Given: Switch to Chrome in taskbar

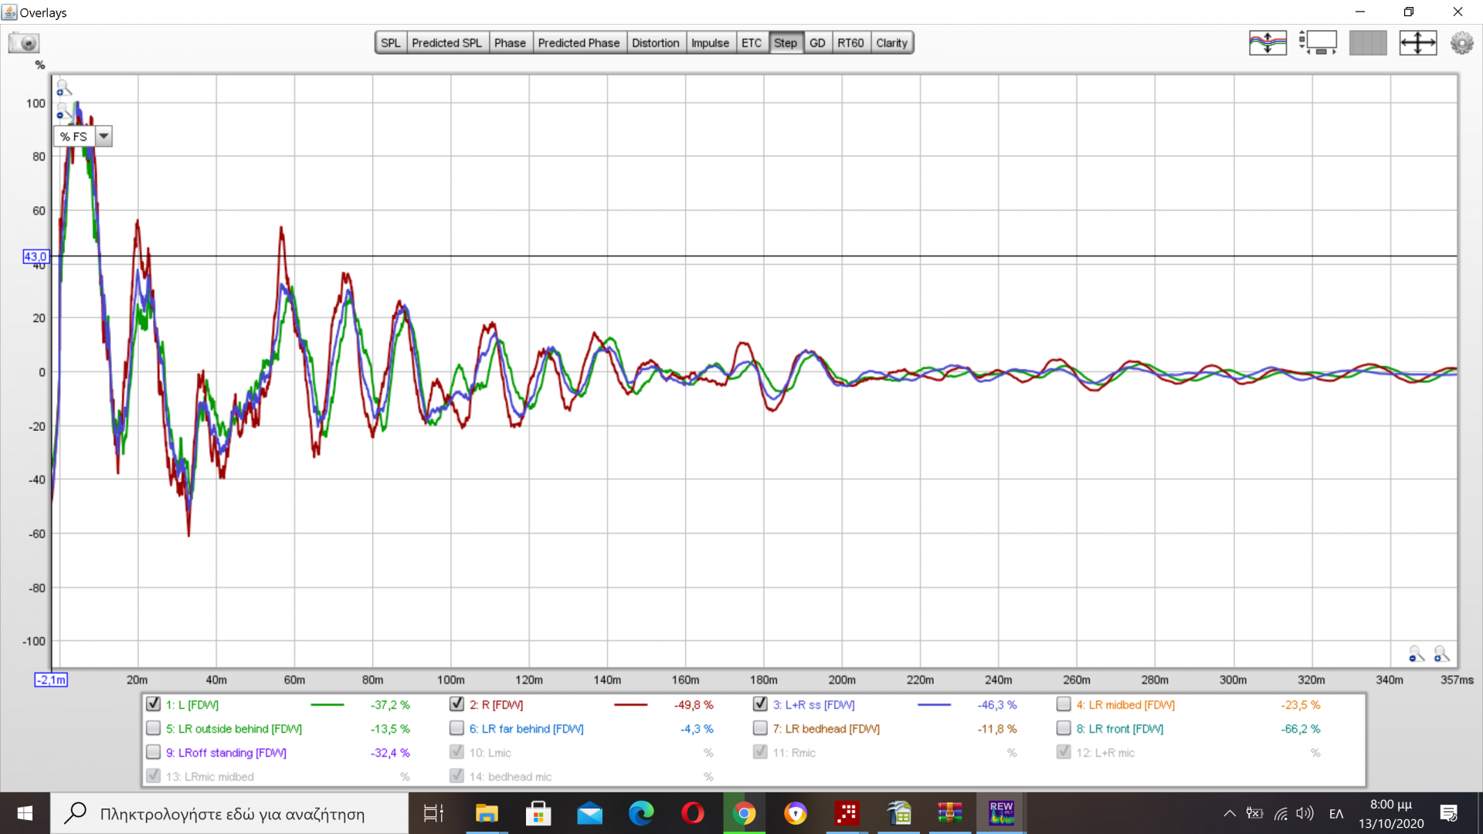Looking at the screenshot, I should 744,813.
